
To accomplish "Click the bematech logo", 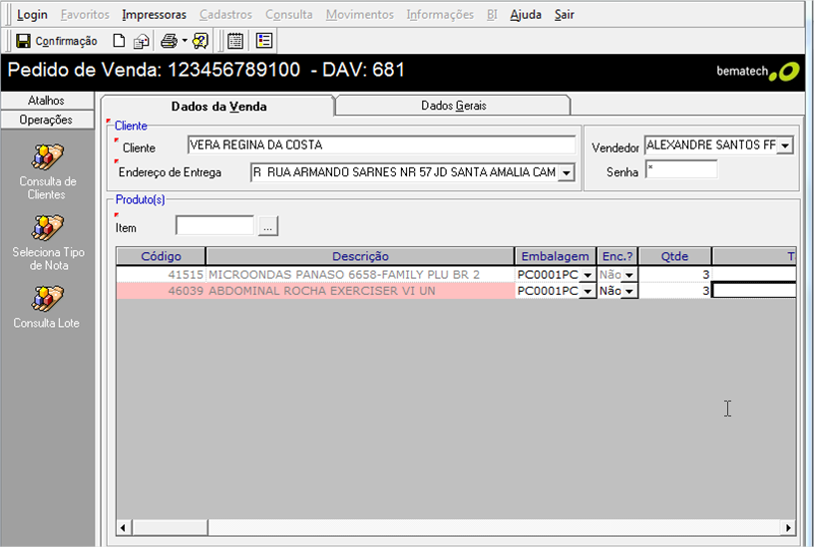I will [x=758, y=72].
